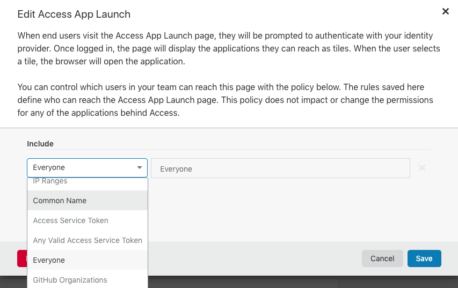Choose Common Name in the dropdown list

pyautogui.click(x=88, y=201)
